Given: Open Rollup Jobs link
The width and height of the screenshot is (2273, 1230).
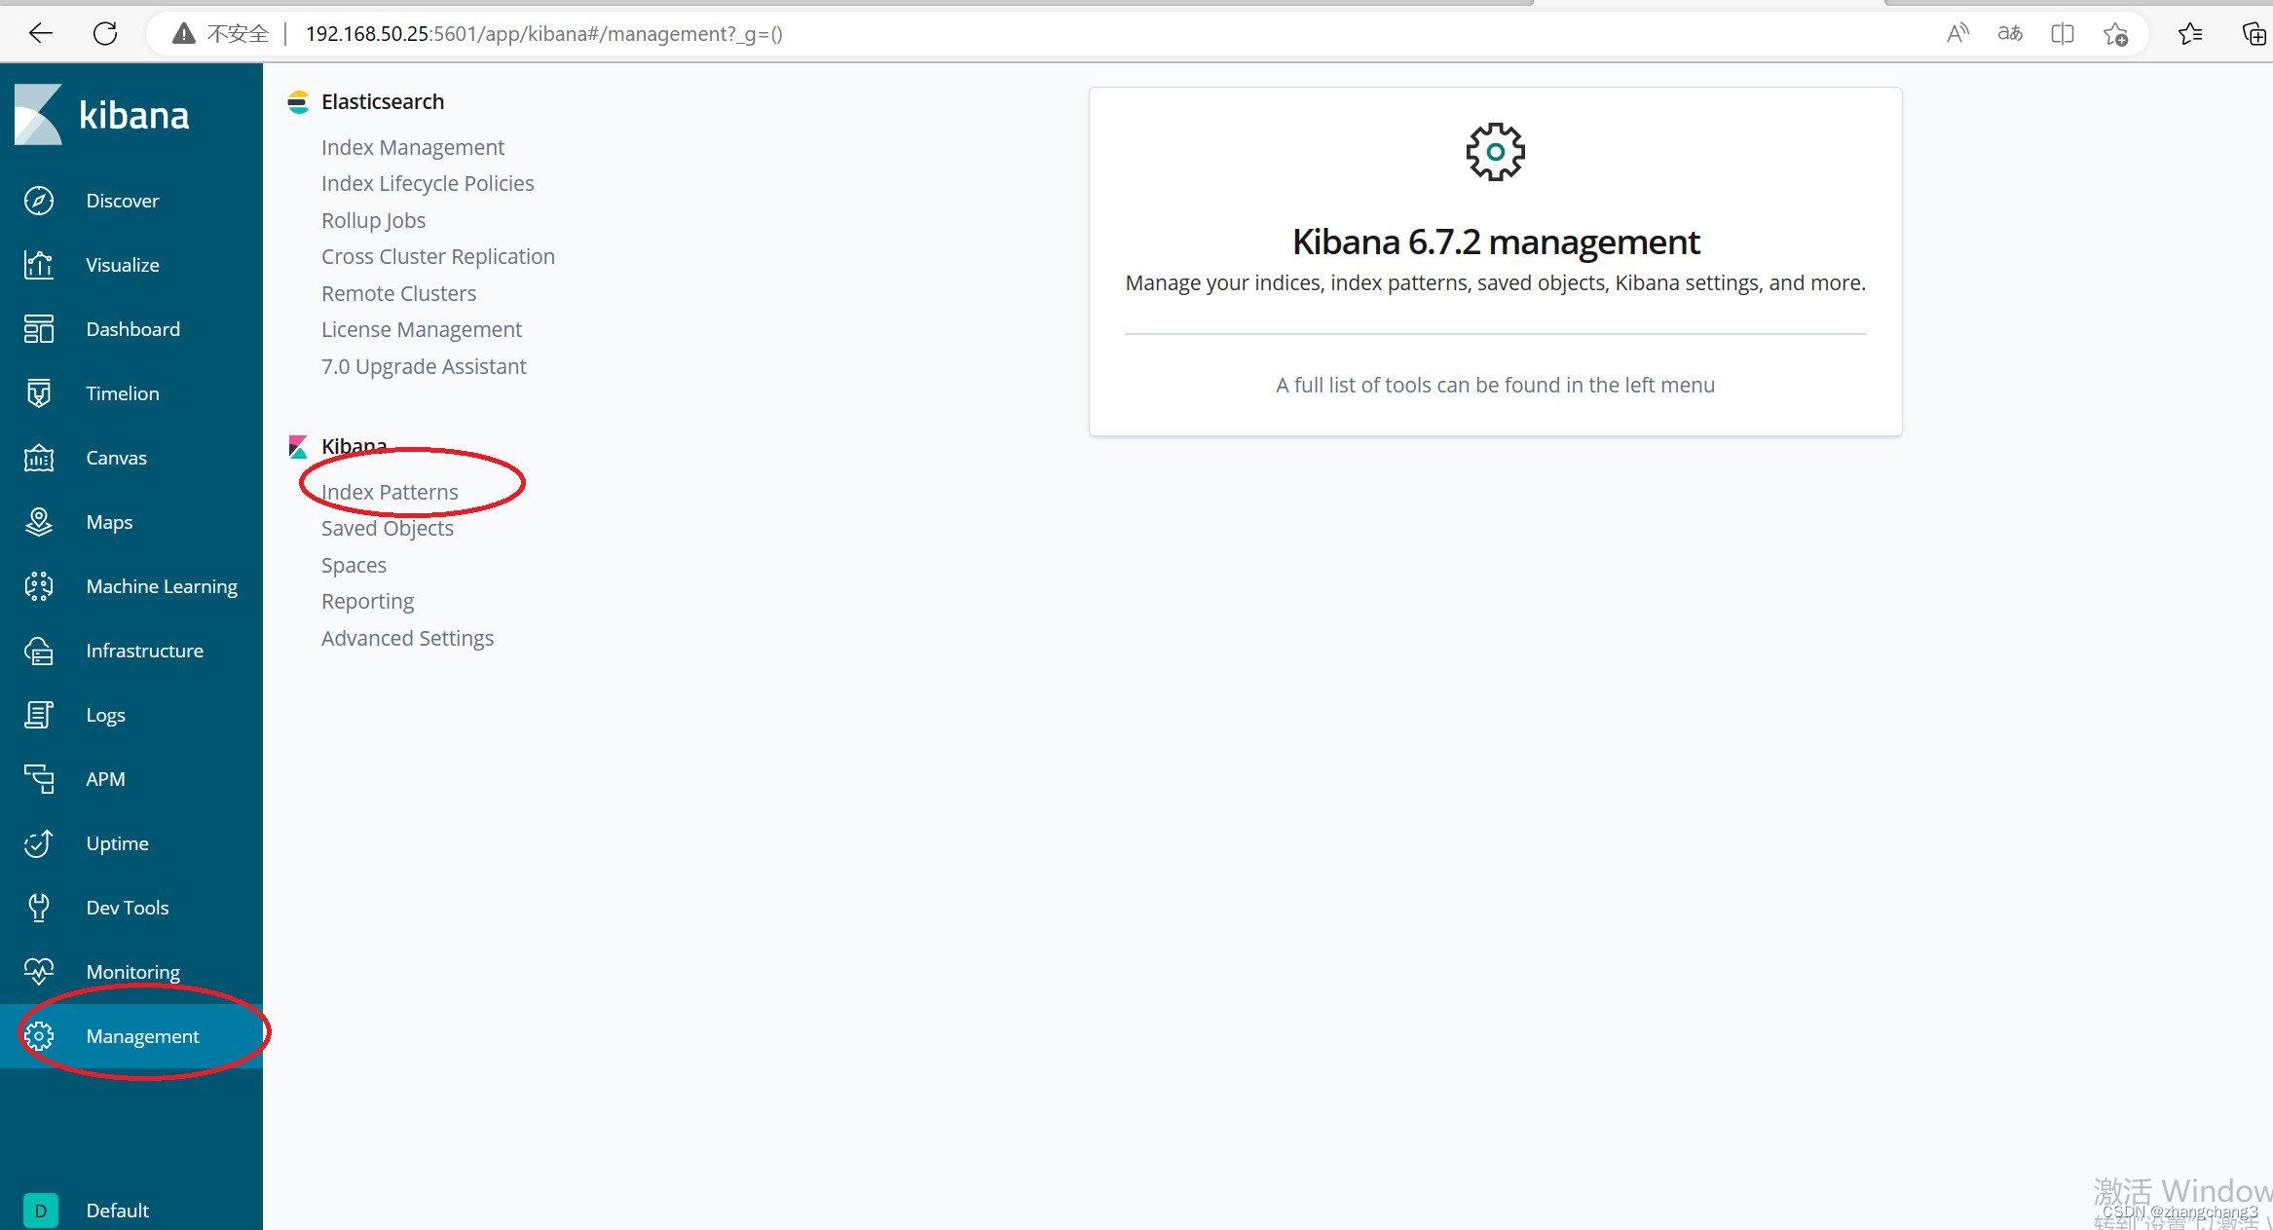Looking at the screenshot, I should point(374,220).
